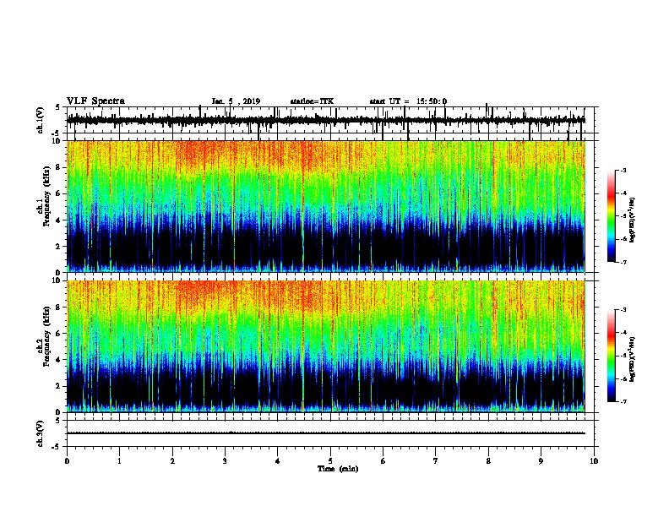Click the "Time (min)" axis title

pyautogui.click(x=338, y=469)
